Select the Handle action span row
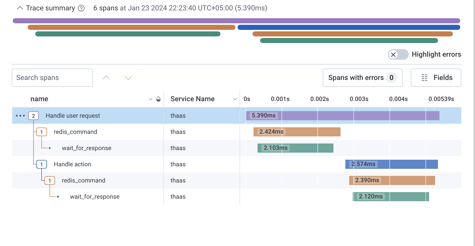Screen dimensions: 475x246 pos(72,164)
